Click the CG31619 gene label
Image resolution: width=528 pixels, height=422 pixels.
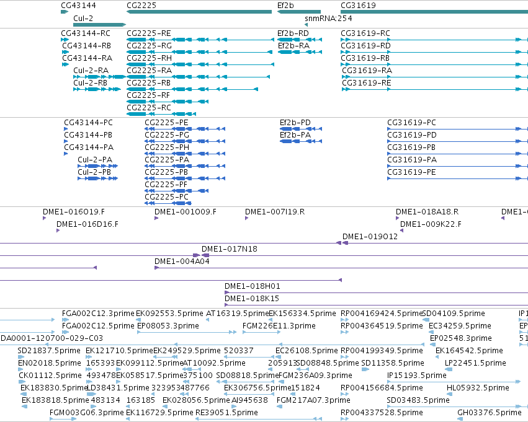[x=358, y=6]
